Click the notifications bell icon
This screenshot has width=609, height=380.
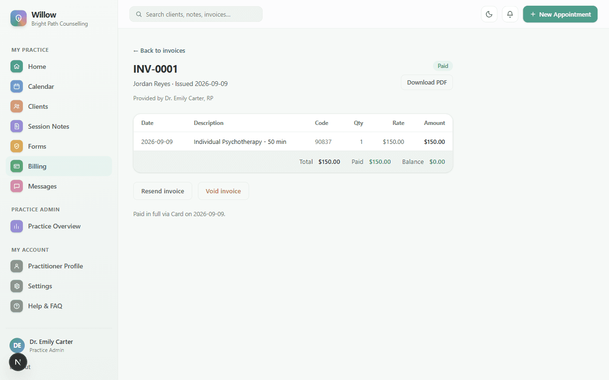(x=510, y=14)
